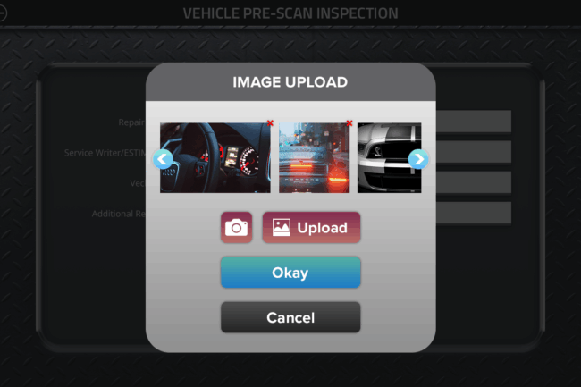Select the Audi steering wheel thumbnail

click(215, 158)
